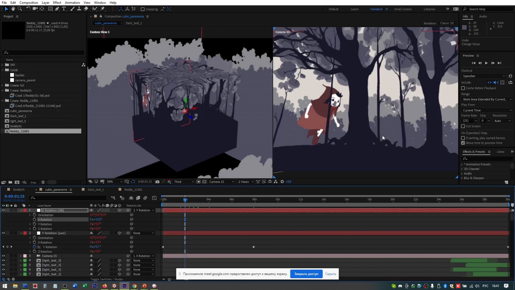This screenshot has width=515, height=290.
Task: Select the Puppet Pin tool
Action: click(x=103, y=9)
